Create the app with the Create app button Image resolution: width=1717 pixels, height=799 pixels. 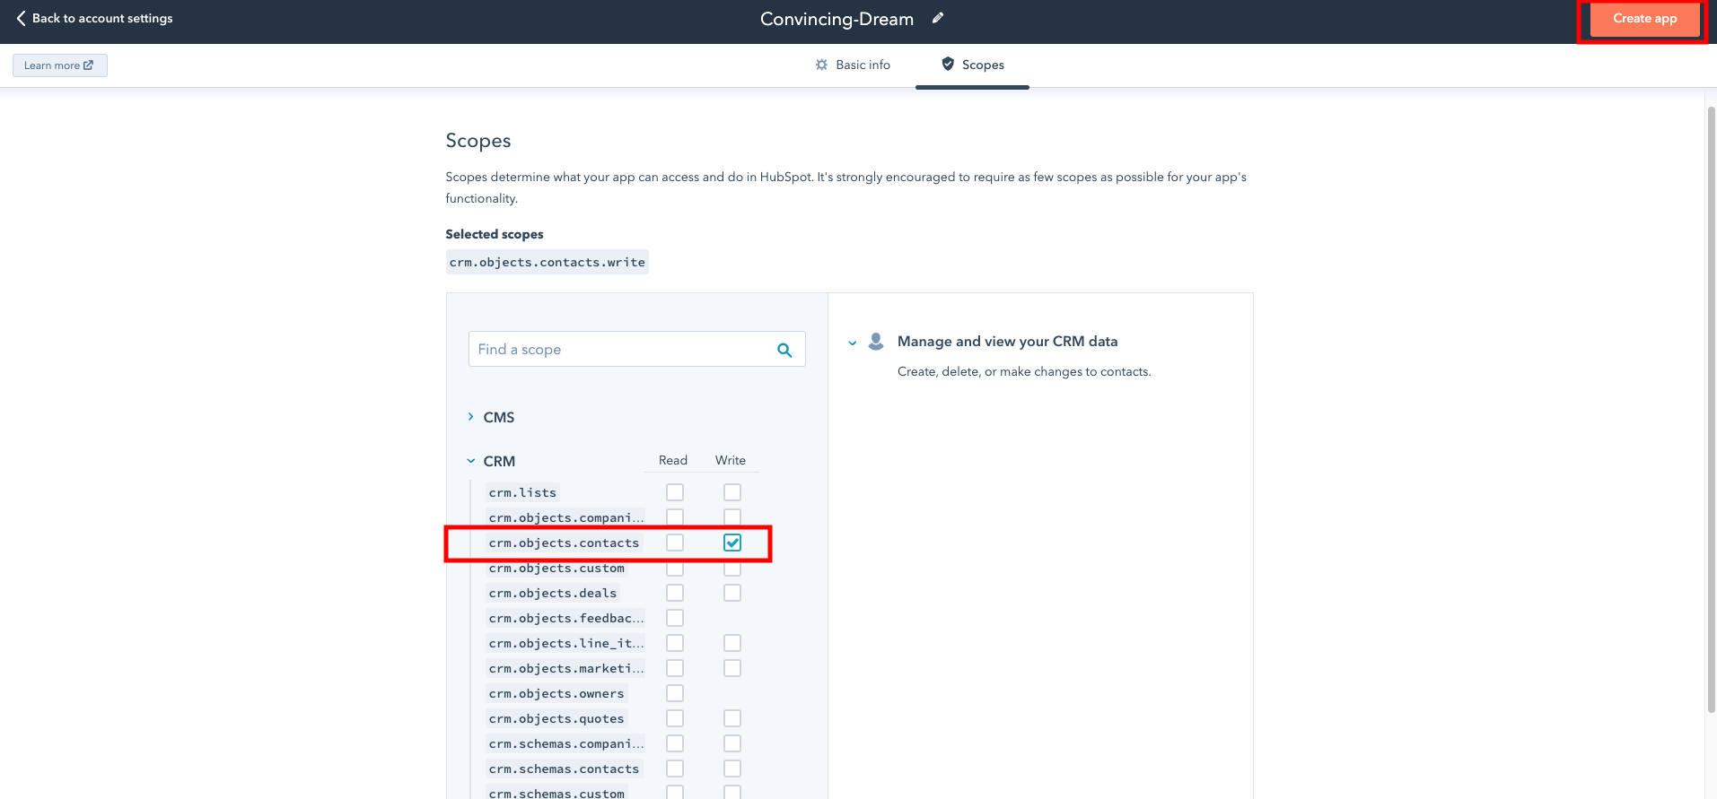click(1644, 19)
